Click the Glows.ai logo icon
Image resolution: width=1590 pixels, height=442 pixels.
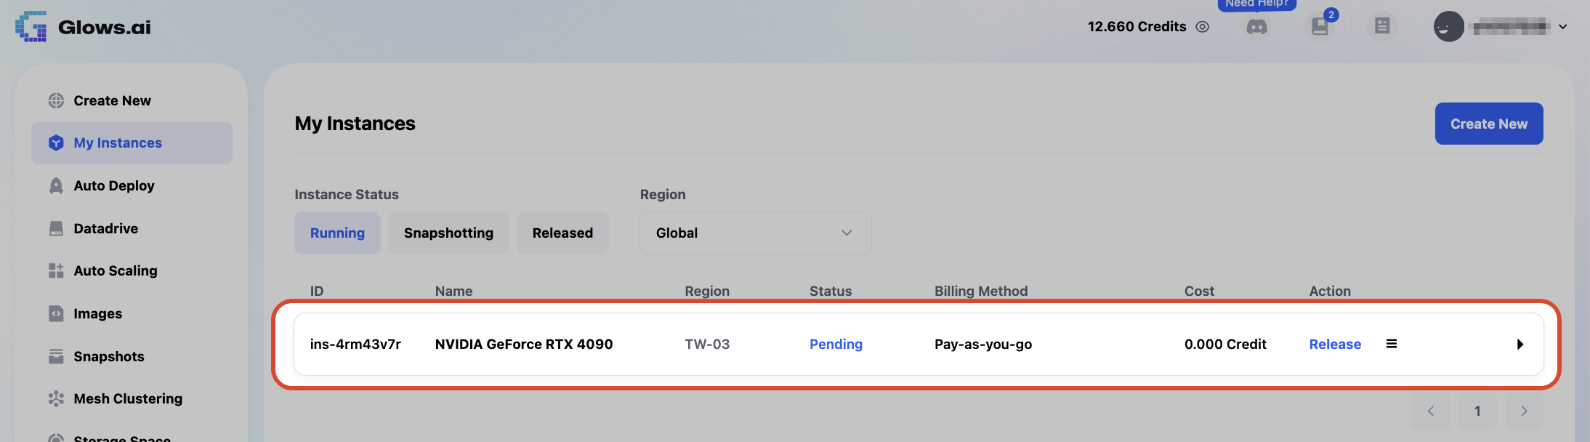(x=31, y=27)
